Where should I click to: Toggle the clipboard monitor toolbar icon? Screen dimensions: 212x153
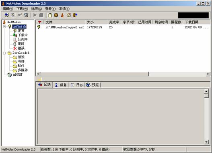[50, 15]
